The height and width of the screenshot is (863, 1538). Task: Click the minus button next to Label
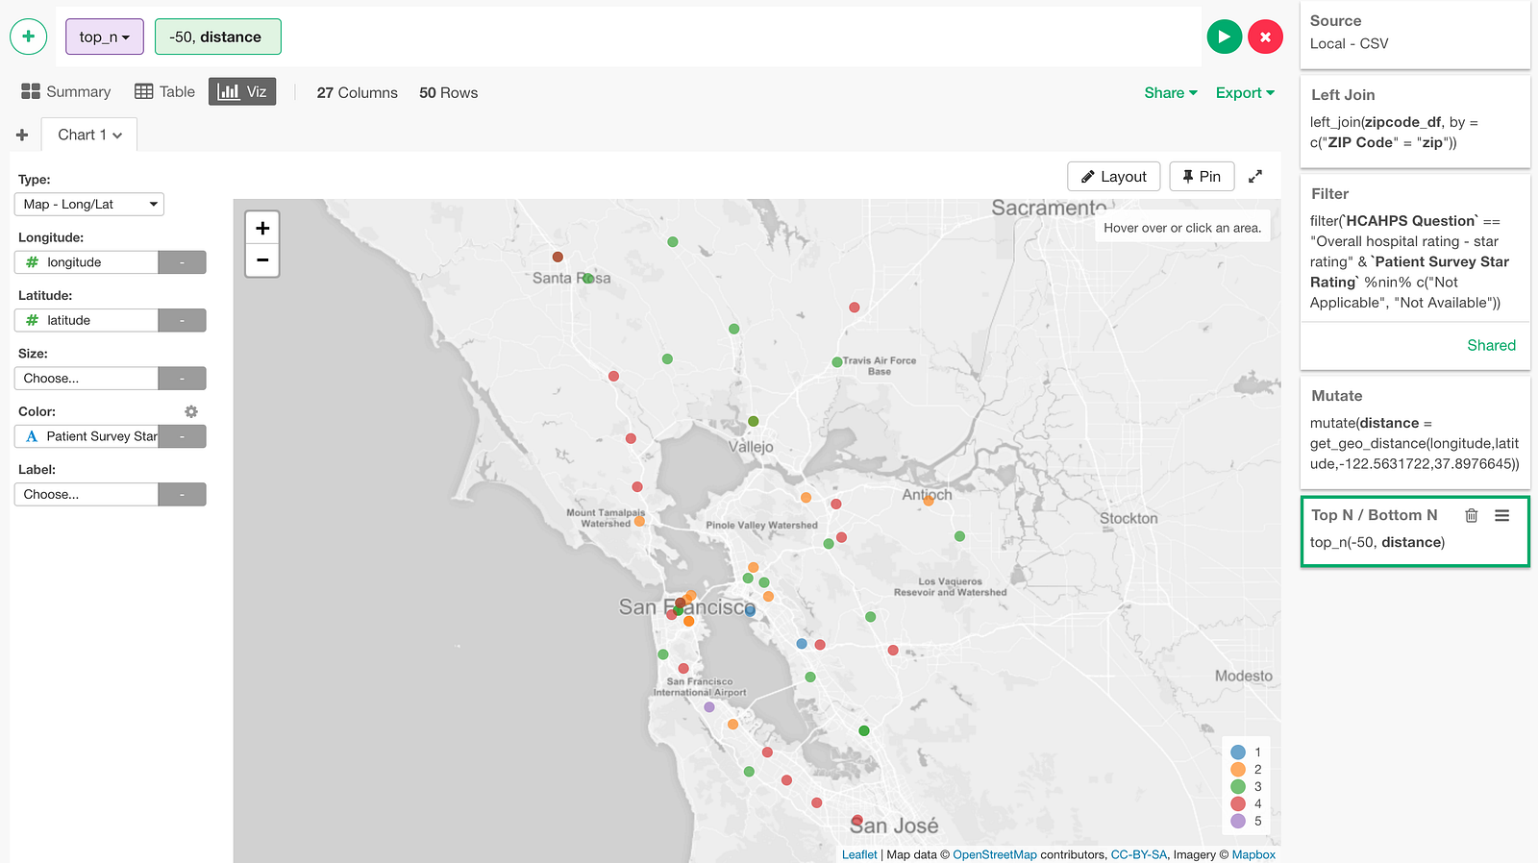click(182, 494)
